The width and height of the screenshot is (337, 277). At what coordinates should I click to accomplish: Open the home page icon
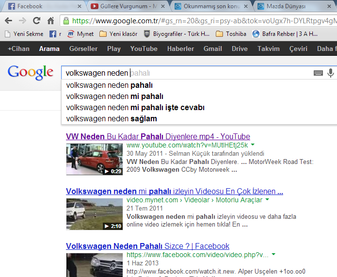51,21
